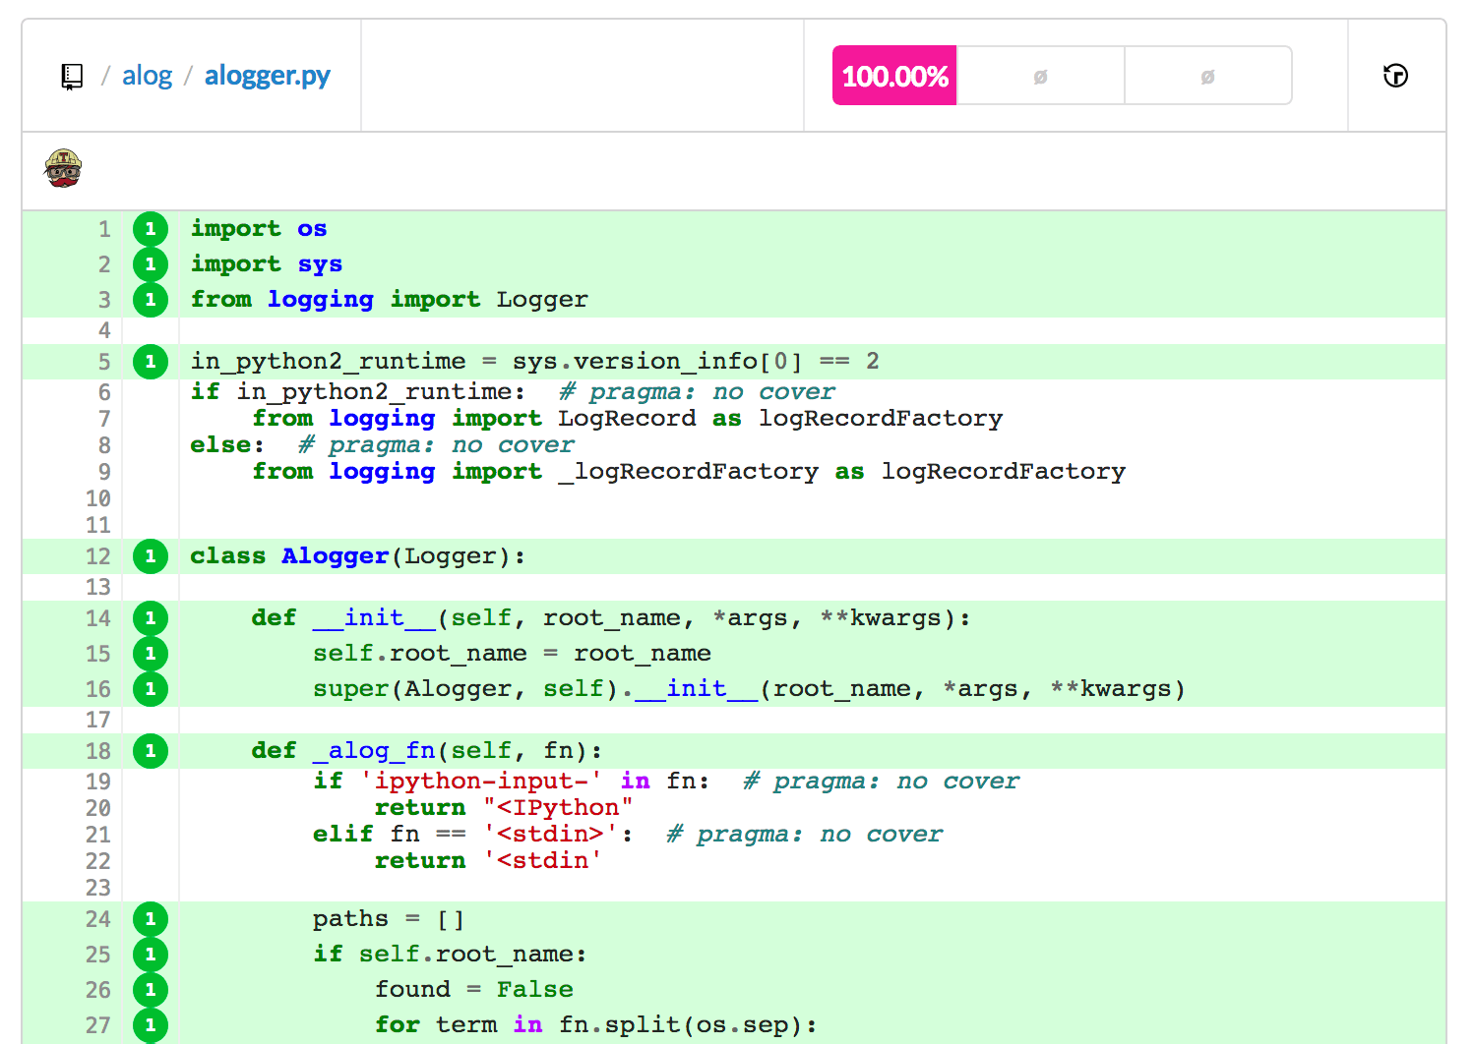Click the coverage badge beside line 27
This screenshot has height=1044, width=1474.
151,1024
